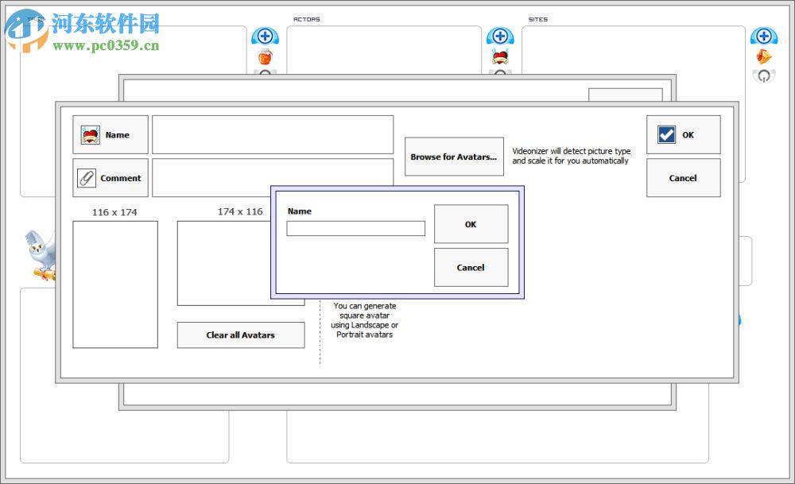Image resolution: width=795 pixels, height=484 pixels.
Task: Click Clear all Avatars button
Action: (241, 335)
